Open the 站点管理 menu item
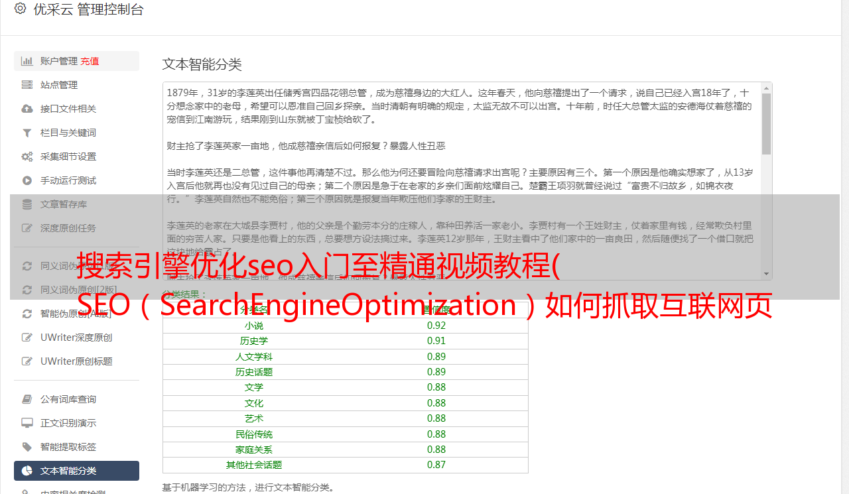Image resolution: width=849 pixels, height=494 pixels. coord(76,85)
